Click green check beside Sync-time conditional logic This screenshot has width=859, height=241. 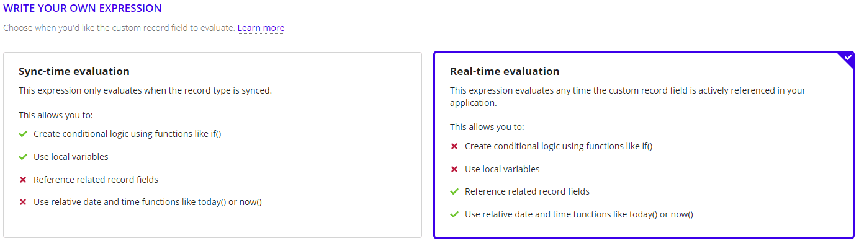pyautogui.click(x=23, y=134)
